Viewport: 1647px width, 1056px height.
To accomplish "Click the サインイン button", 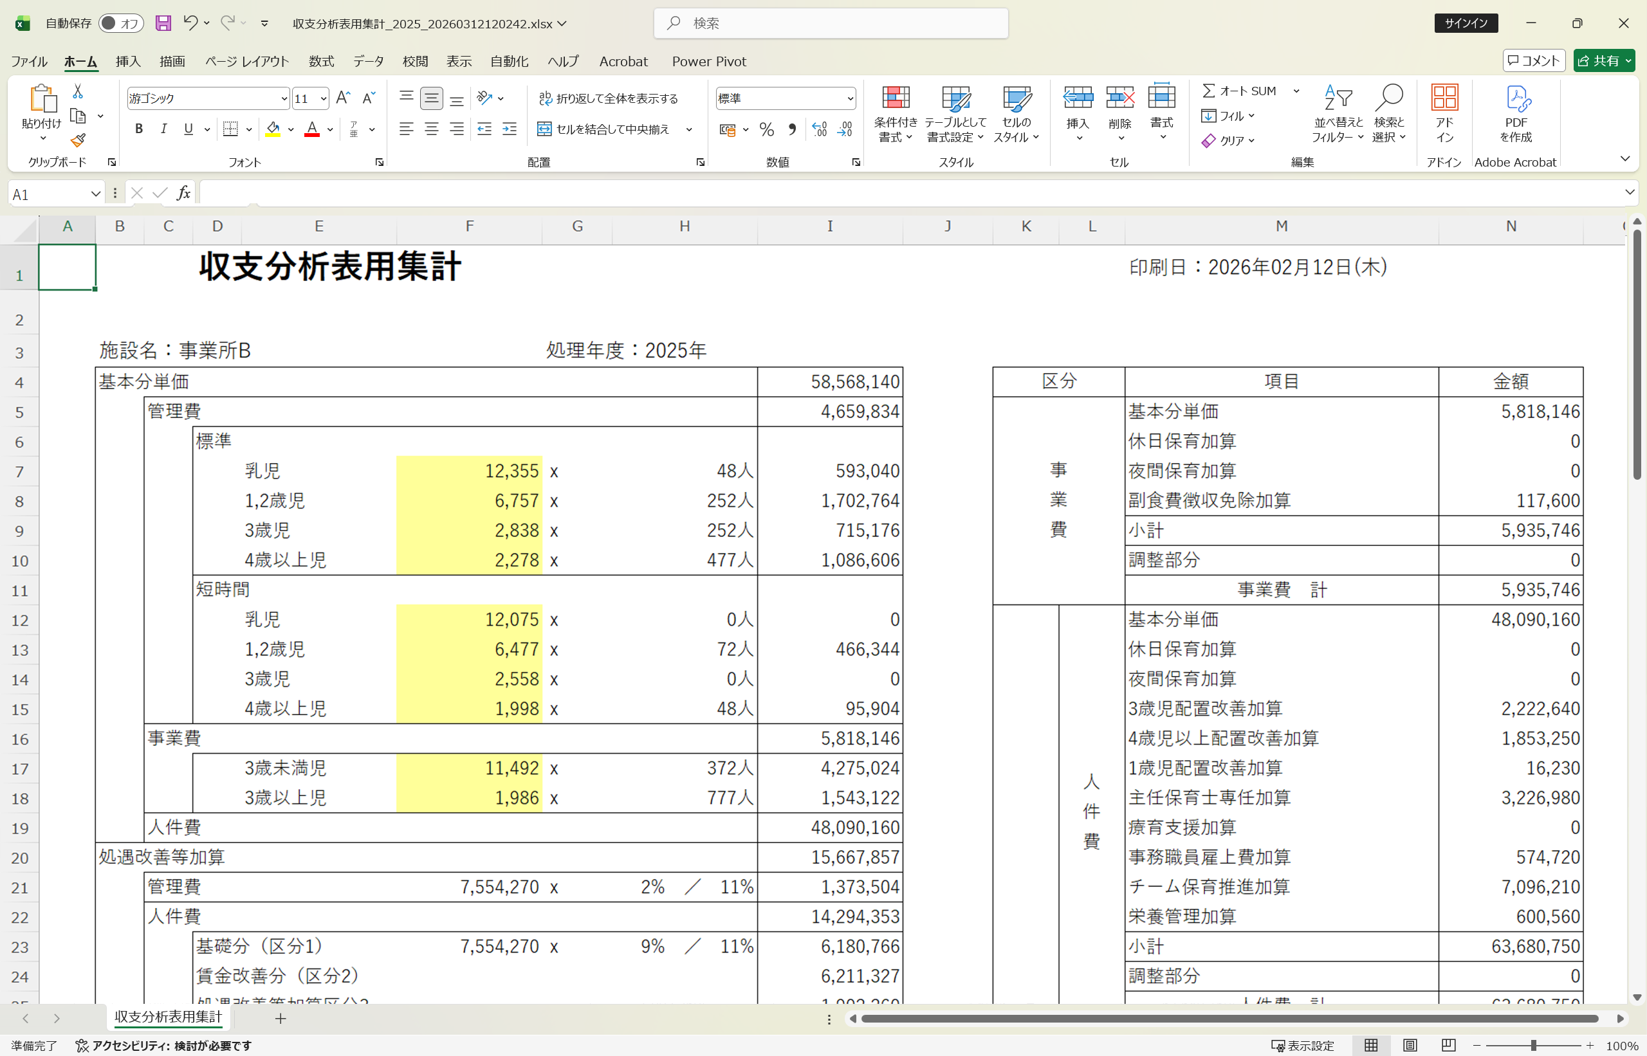I will click(1466, 23).
